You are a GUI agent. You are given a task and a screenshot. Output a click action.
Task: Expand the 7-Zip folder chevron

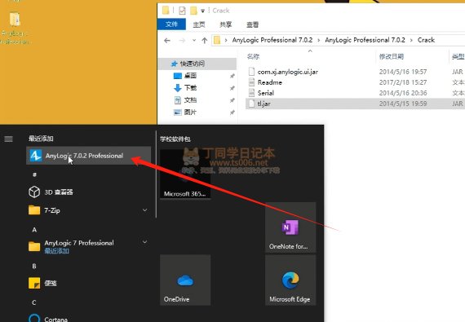(x=144, y=210)
